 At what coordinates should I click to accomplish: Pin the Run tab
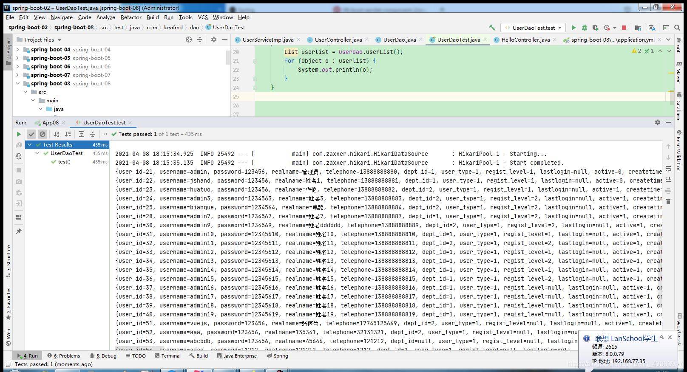pos(19,231)
